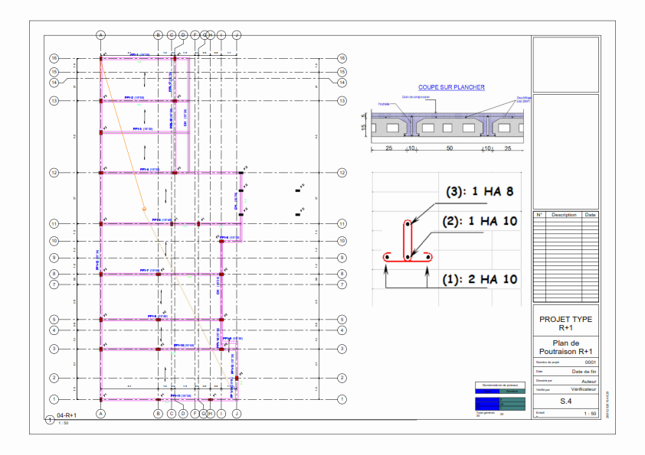Select the Vérificateur field in title block
Viewport: 645px width, 455px height.
pyautogui.click(x=581, y=389)
